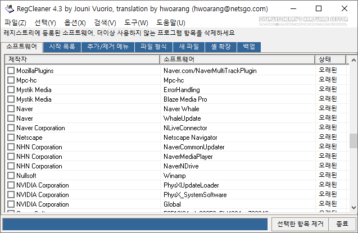The image size is (358, 233).
Task: Check the Naver Whale row checkbox
Action: coord(11,109)
